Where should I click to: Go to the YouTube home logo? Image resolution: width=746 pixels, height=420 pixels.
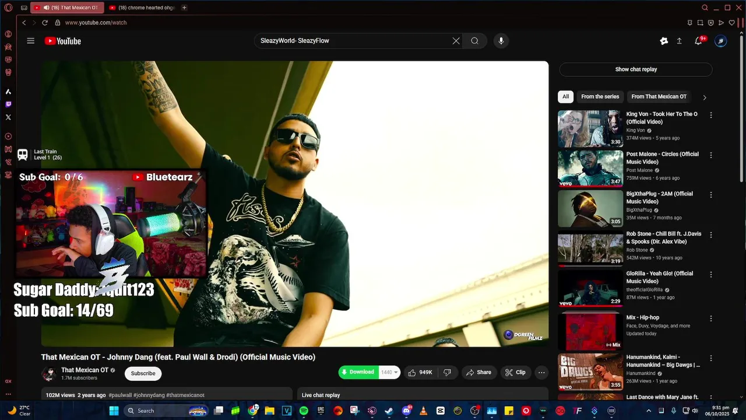pos(63,41)
